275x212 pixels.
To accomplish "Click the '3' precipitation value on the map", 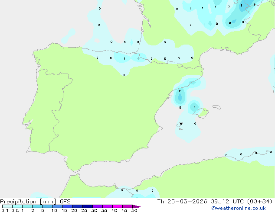I will 241,6.
